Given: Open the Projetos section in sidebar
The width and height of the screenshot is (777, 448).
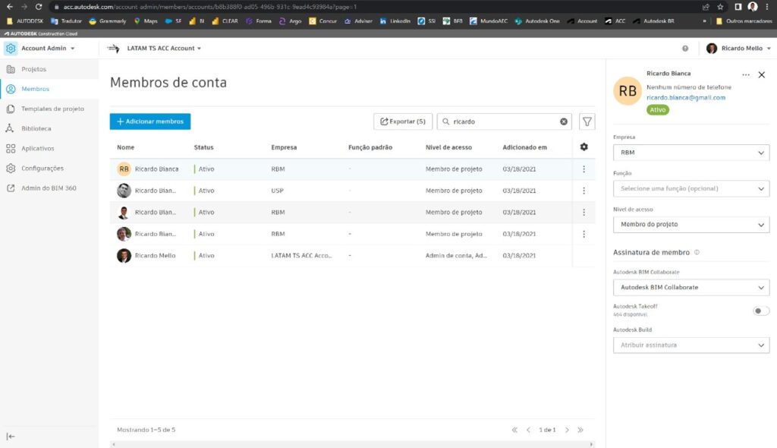Looking at the screenshot, I should (33, 69).
